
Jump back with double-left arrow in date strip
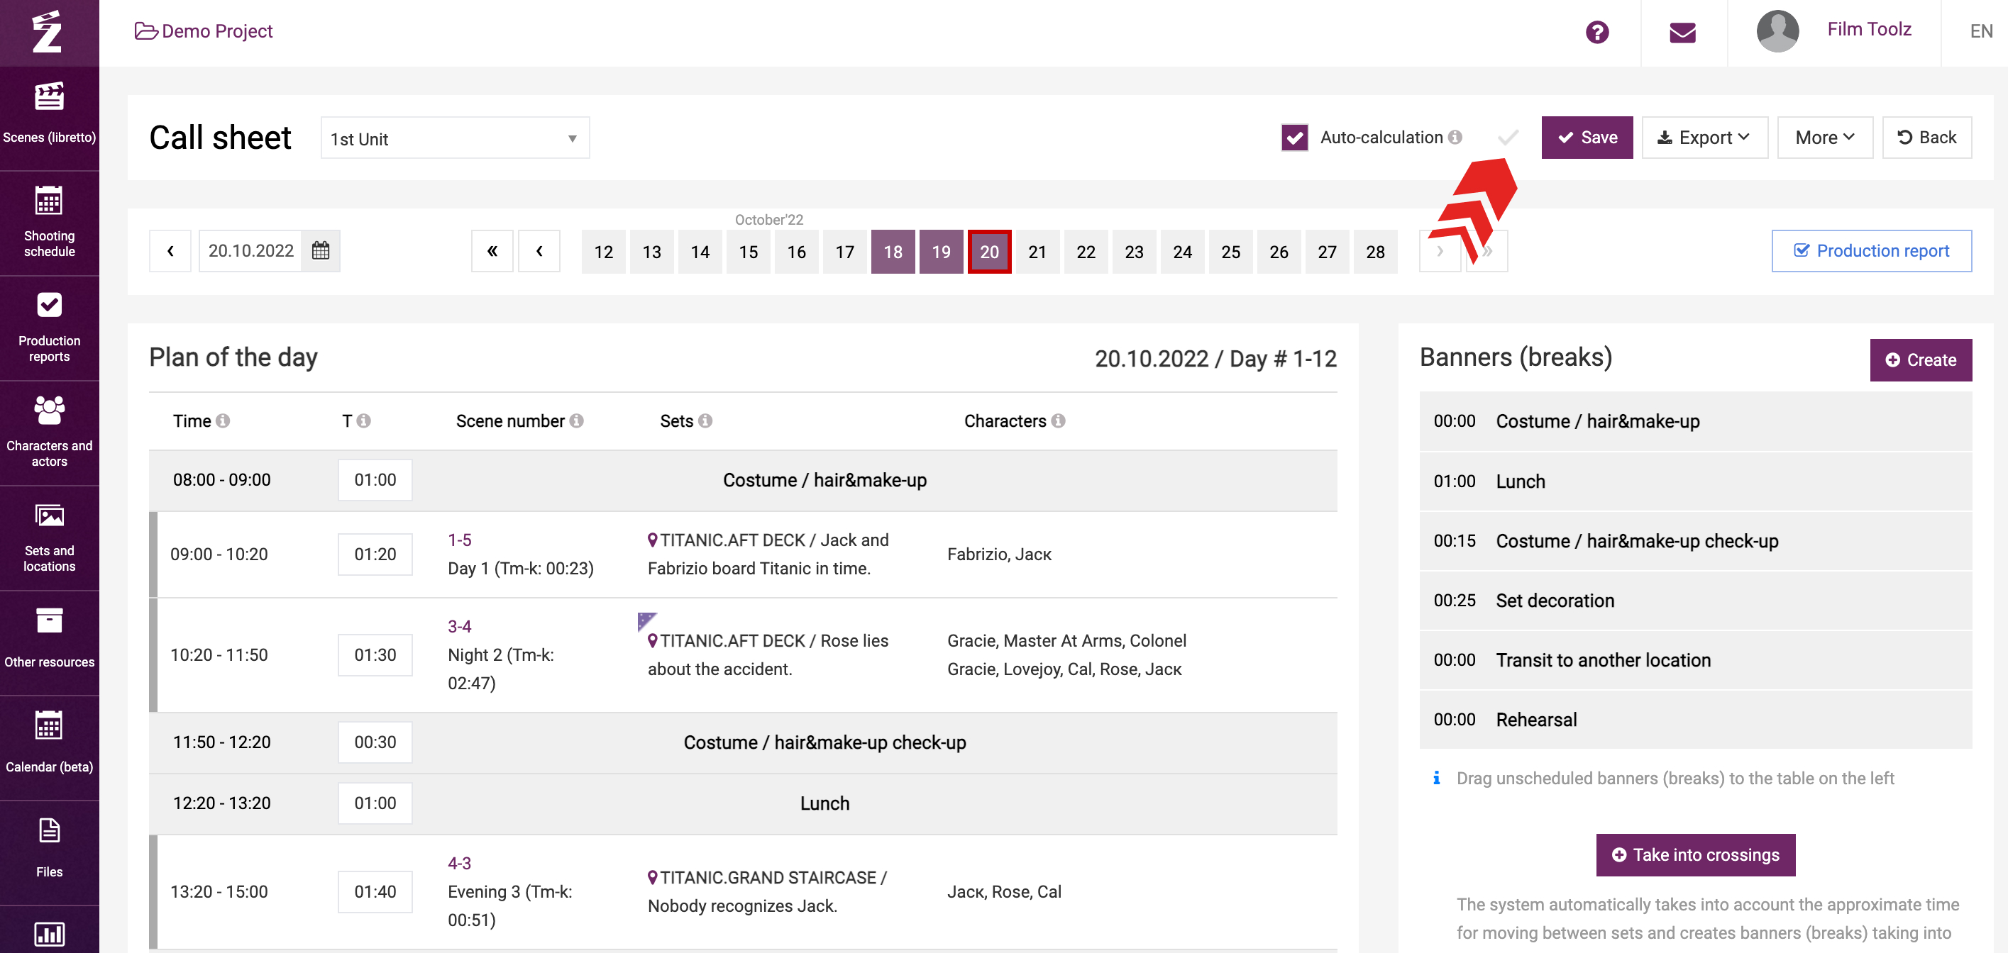(x=492, y=251)
